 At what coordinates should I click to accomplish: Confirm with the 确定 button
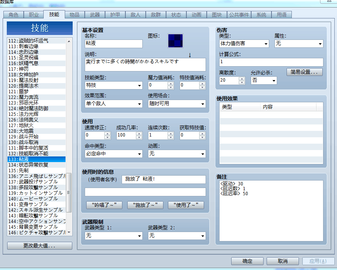coord(247,261)
